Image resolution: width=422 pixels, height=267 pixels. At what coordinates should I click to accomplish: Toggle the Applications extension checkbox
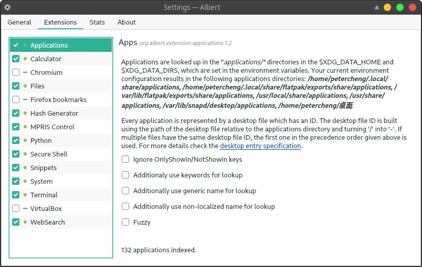[x=16, y=45]
